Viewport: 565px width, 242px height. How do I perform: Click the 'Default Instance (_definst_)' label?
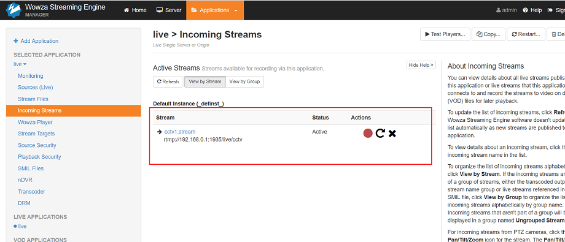(189, 104)
